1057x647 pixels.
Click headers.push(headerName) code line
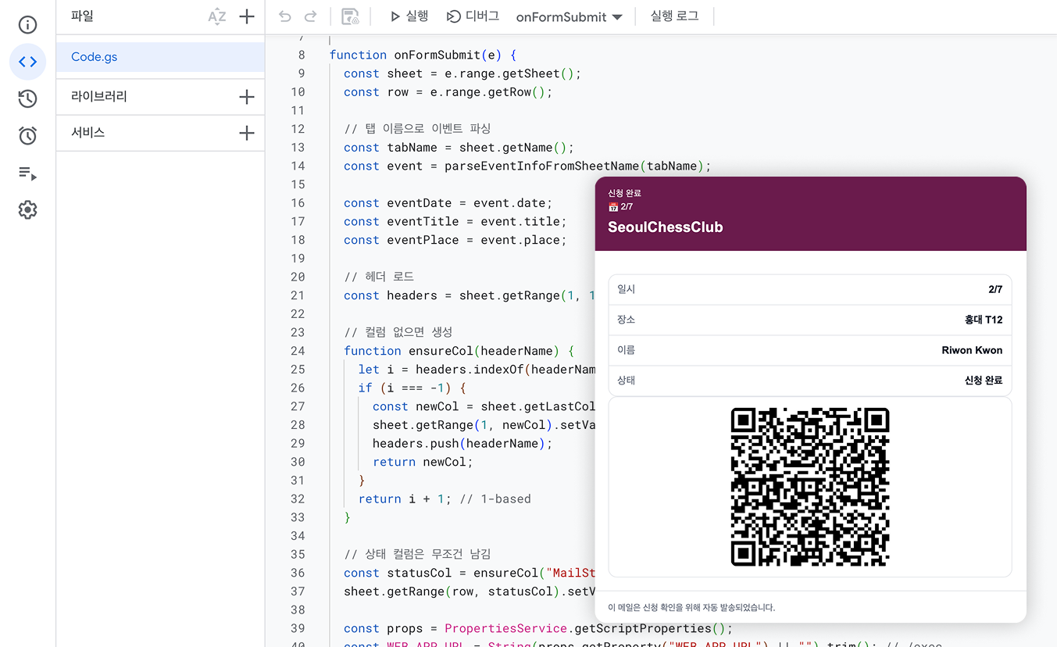pos(462,444)
